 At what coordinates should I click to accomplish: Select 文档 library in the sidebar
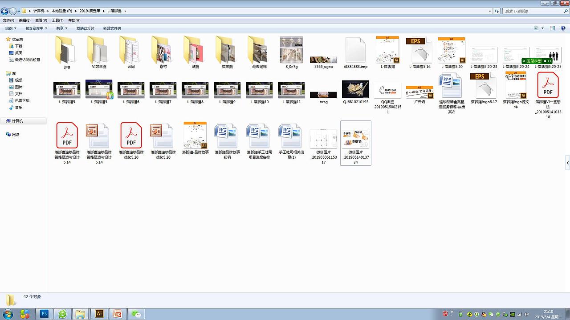point(19,94)
